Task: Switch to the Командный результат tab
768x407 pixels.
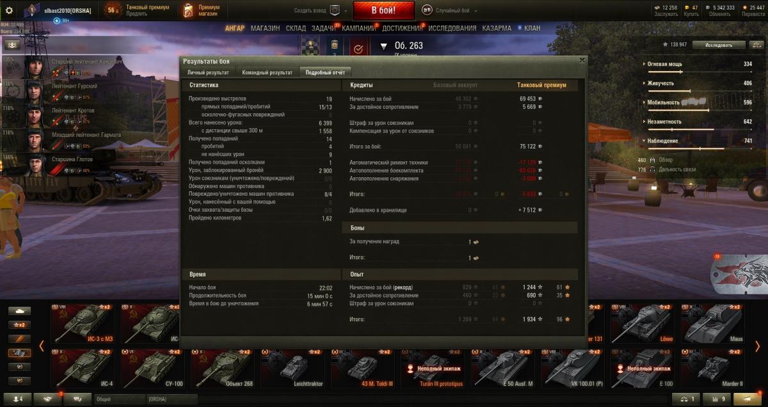Action: [x=267, y=73]
